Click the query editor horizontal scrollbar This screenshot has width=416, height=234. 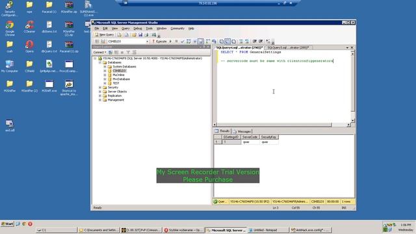click(281, 125)
